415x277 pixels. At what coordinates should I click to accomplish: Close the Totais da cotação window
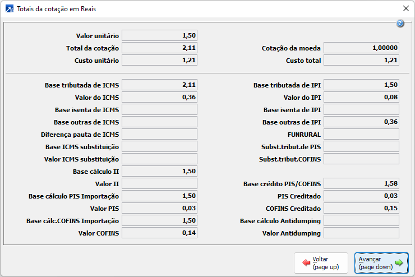(x=405, y=9)
